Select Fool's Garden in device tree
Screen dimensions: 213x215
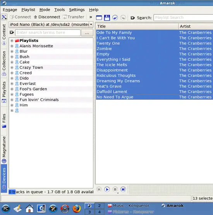tap(33, 89)
